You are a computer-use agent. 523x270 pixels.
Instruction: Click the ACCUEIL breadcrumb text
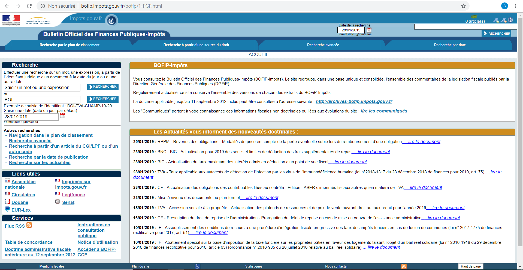tap(258, 55)
